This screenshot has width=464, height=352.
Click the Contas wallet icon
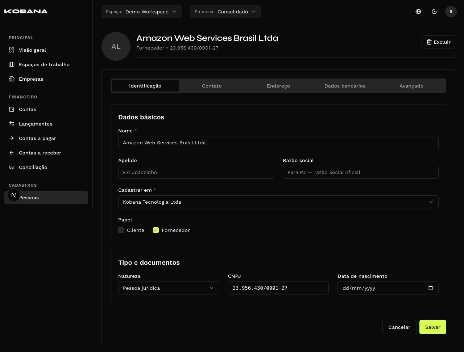click(x=12, y=109)
